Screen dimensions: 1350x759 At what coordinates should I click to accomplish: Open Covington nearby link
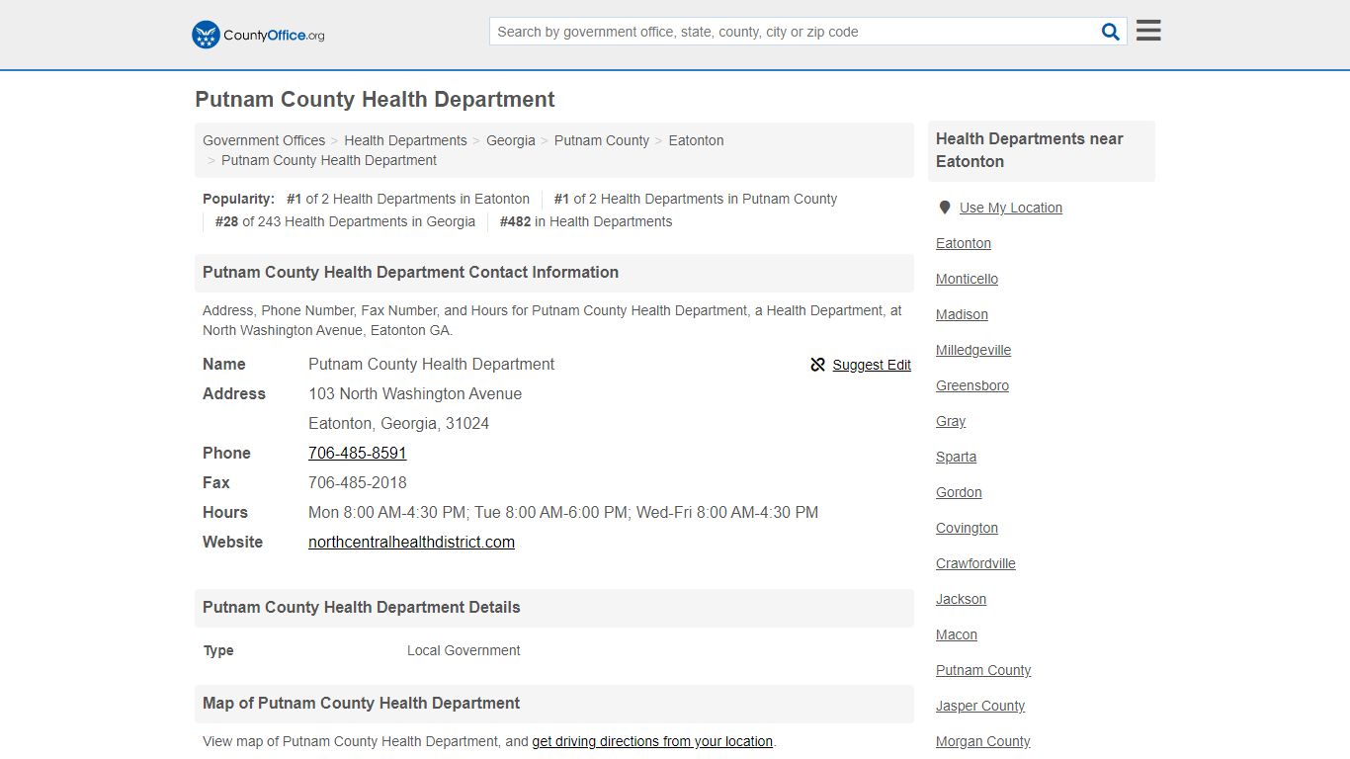[967, 528]
